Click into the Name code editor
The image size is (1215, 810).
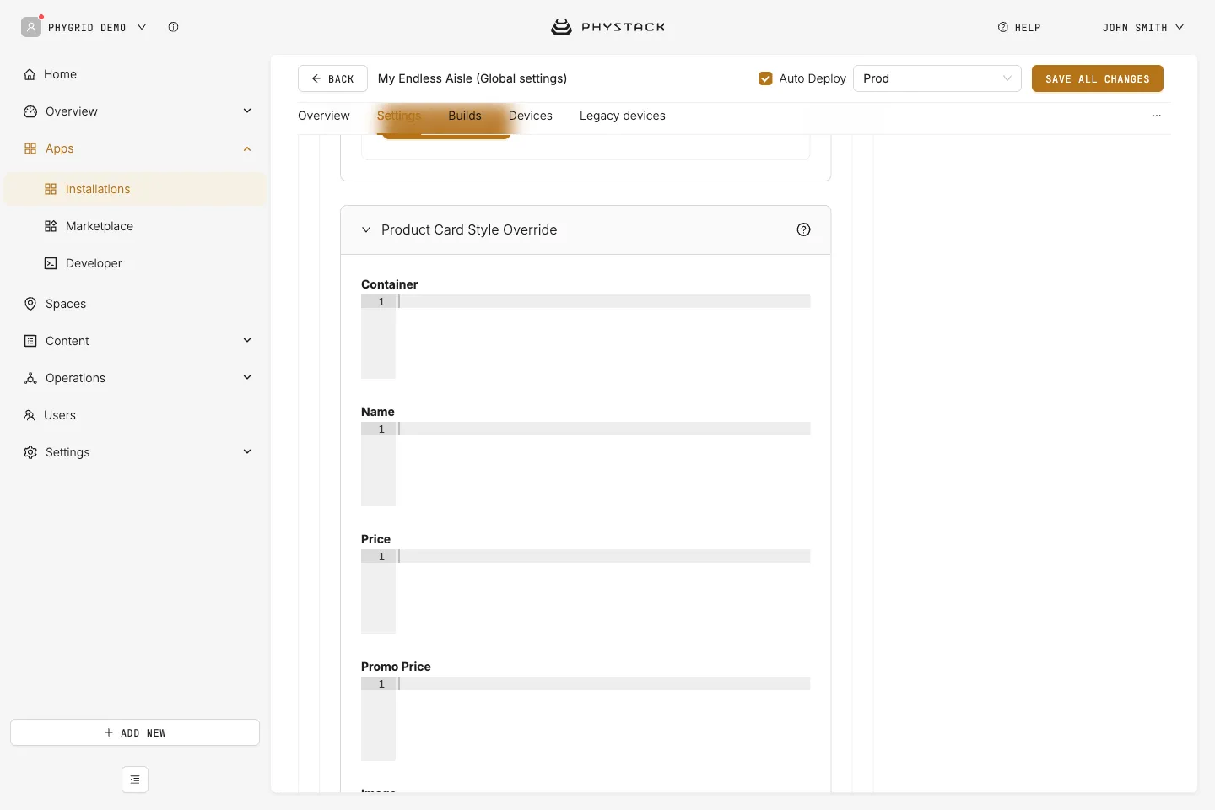(586, 464)
